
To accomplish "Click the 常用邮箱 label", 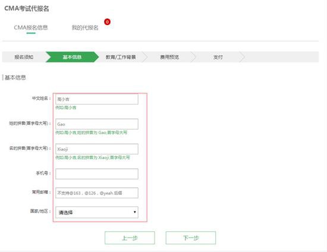I will [41, 192].
